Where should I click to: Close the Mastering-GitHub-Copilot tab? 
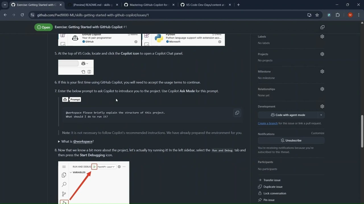pos(173,5)
